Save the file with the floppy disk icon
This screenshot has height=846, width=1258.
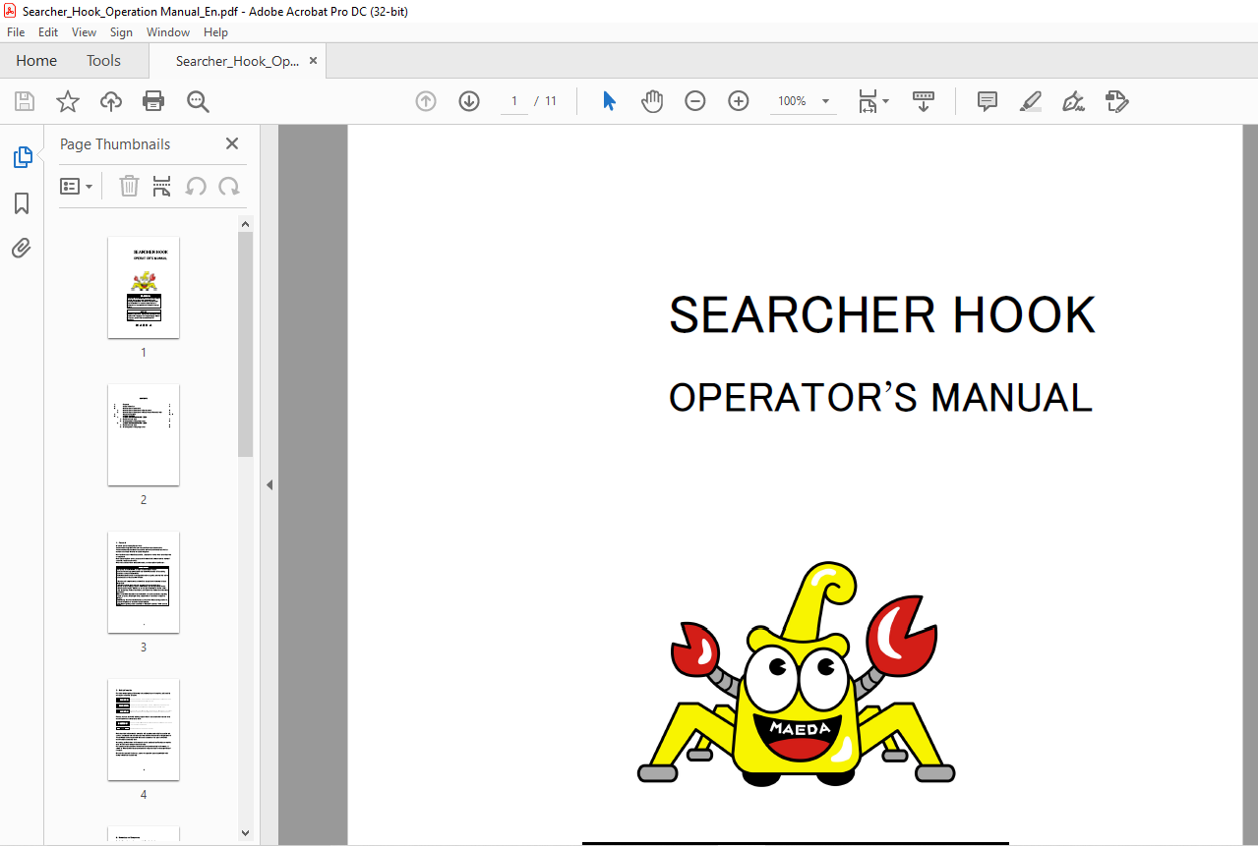(x=25, y=101)
